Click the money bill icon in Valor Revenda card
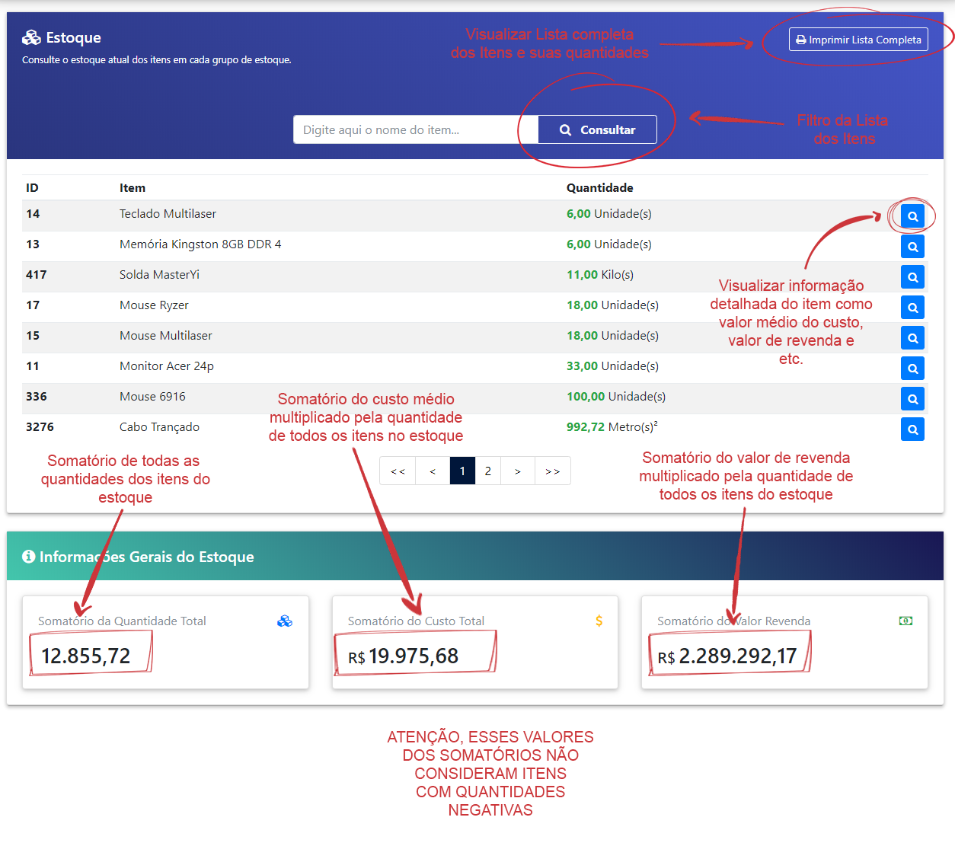Screen dimensions: 955x846 (905, 621)
